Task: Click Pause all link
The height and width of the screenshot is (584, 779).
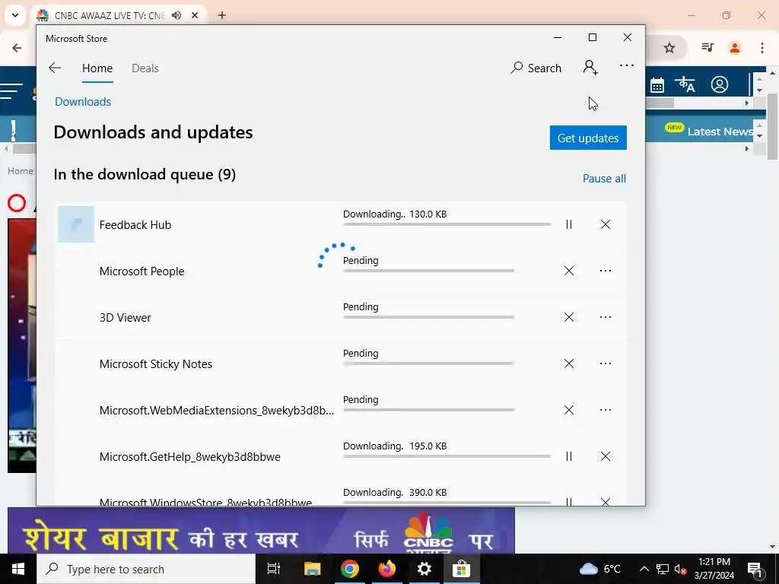Action: click(x=604, y=178)
